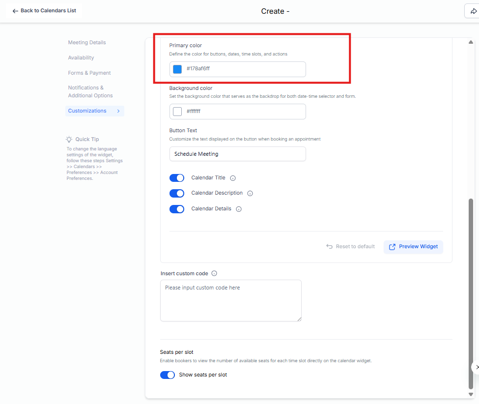Turn off Show seats per slot
The height and width of the screenshot is (404, 479).
tap(168, 375)
